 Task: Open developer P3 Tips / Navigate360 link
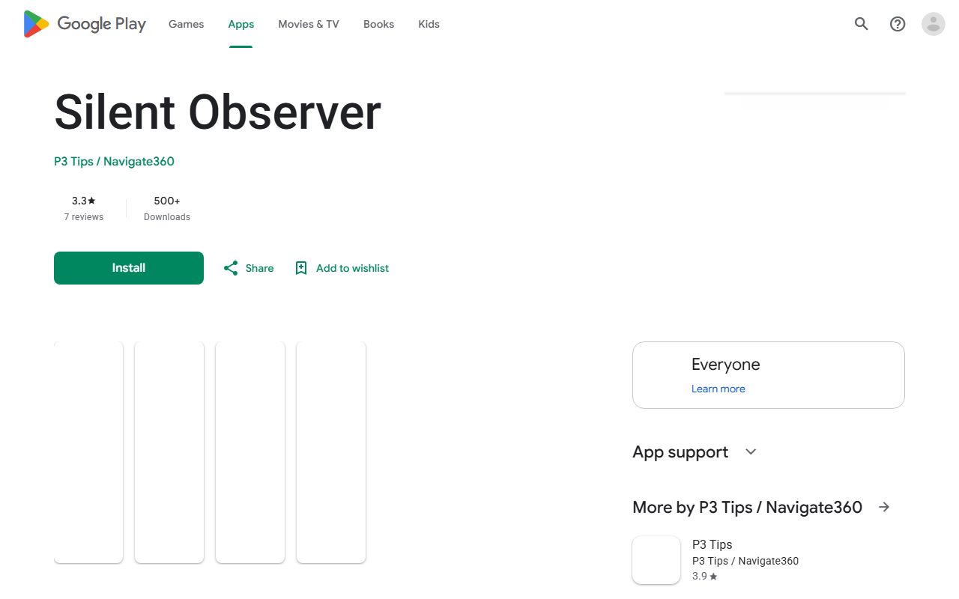click(x=114, y=161)
